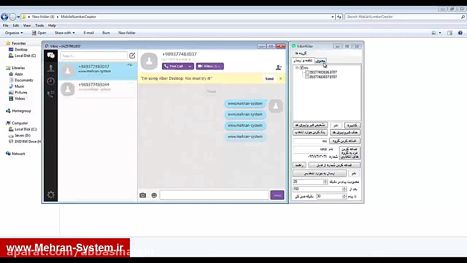Open recent pages dropdown next to Forward
This screenshot has height=263, width=467.
[x=18, y=17]
